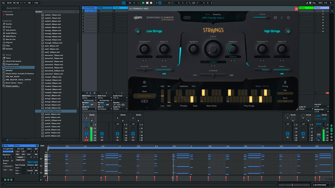Open the Sounds browser category
The height and width of the screenshot is (188, 335).
pos(9,24)
